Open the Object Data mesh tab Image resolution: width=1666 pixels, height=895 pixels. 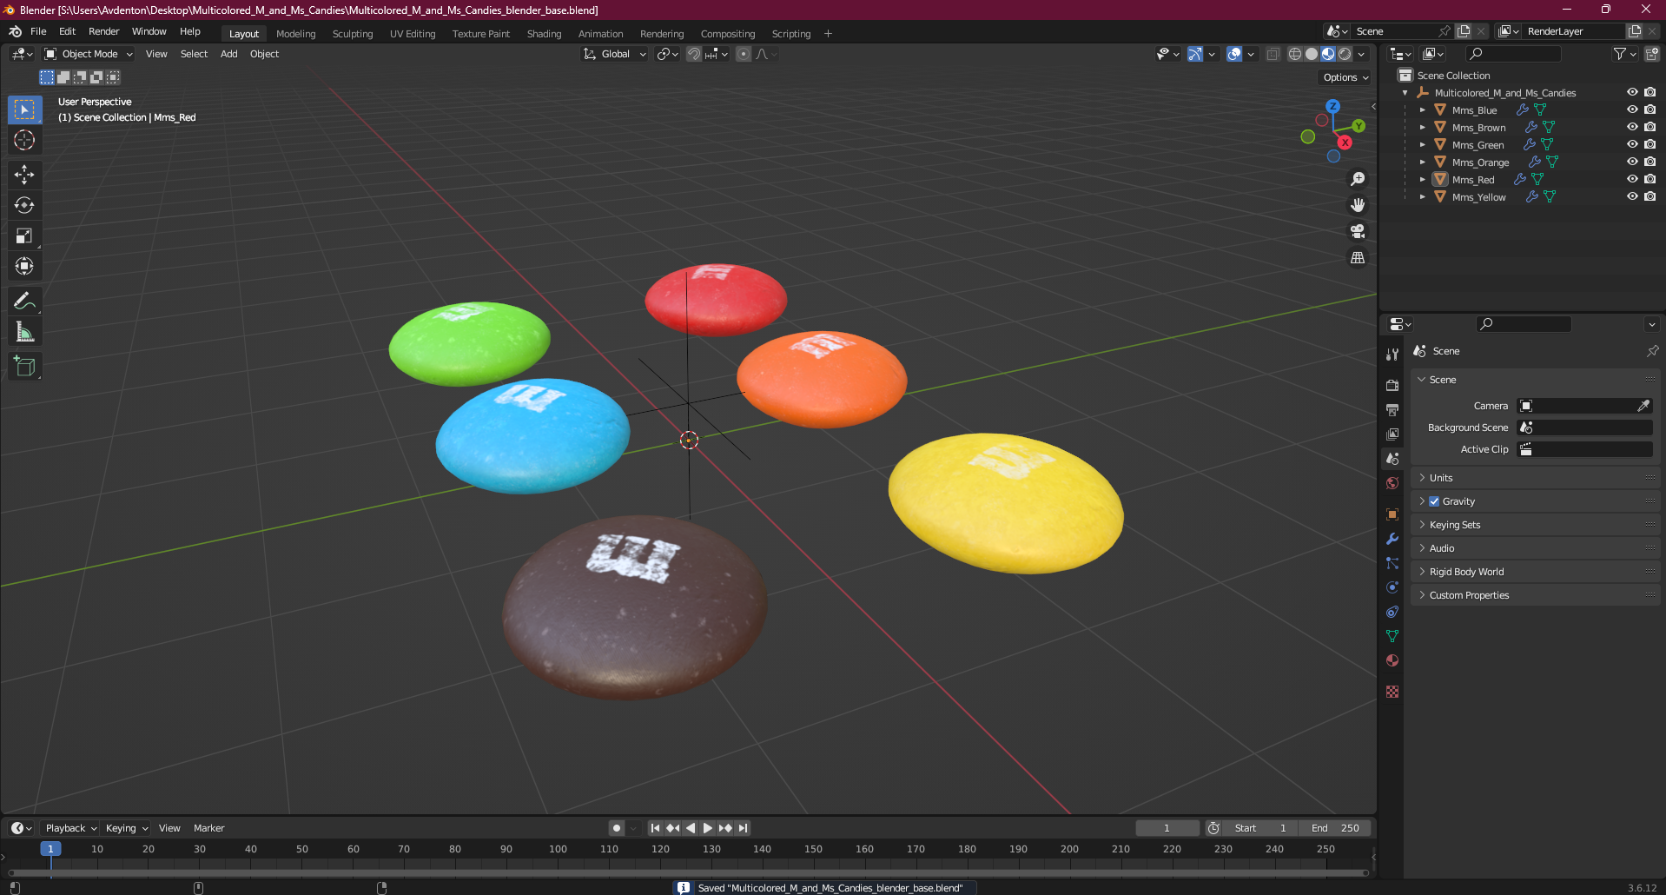1392,636
